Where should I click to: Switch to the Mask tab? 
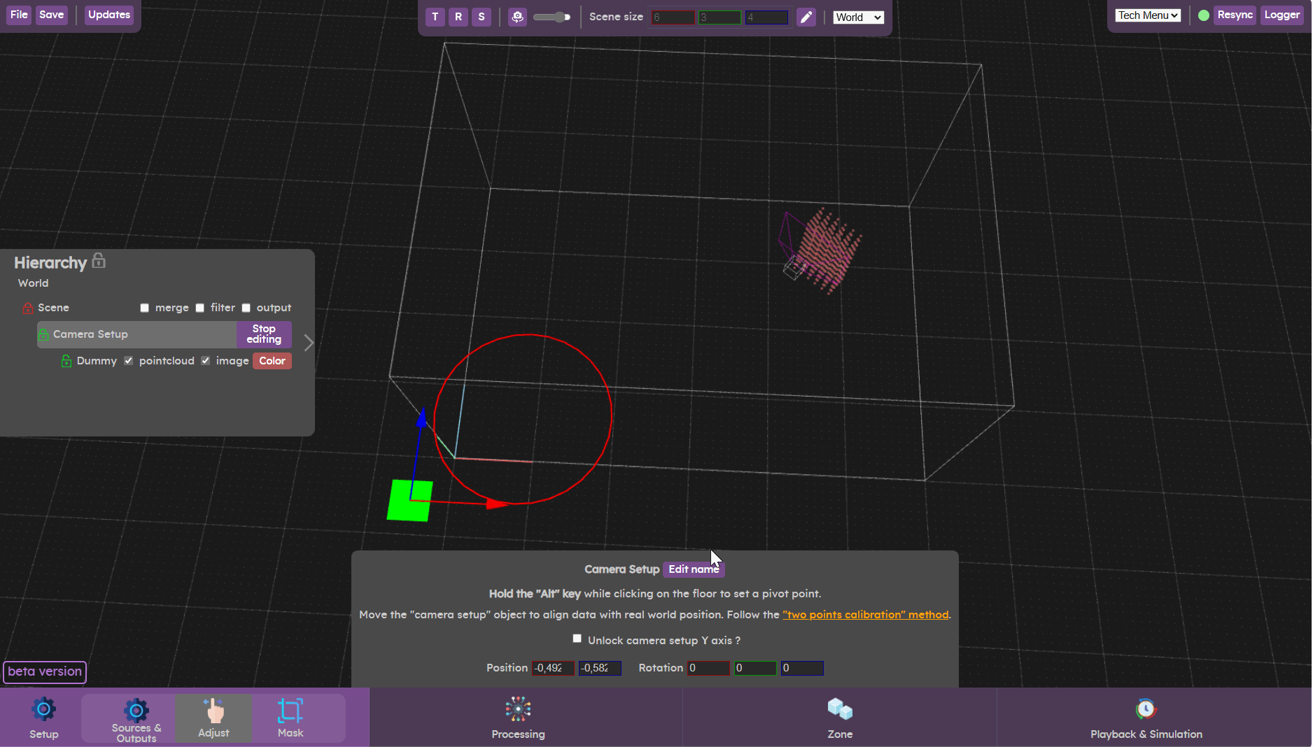pyautogui.click(x=290, y=718)
